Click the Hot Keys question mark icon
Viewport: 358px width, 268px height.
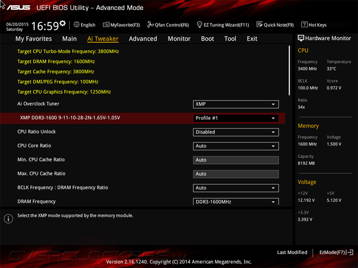pyautogui.click(x=304, y=24)
